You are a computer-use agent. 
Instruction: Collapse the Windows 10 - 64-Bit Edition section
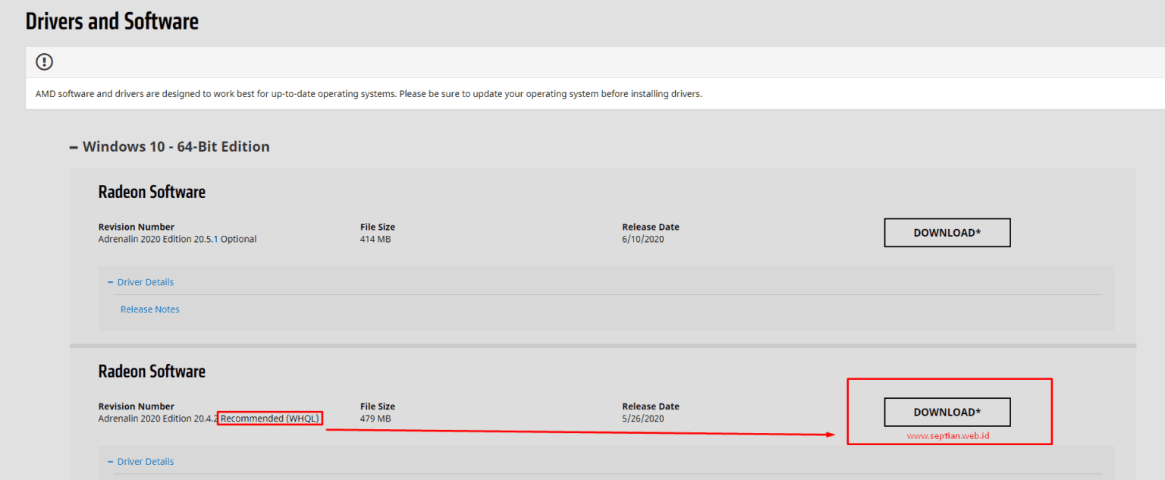click(169, 146)
